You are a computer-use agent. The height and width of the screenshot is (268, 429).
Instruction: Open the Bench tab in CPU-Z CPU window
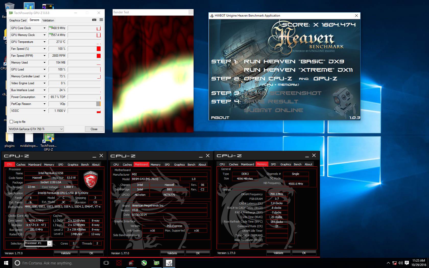85,165
